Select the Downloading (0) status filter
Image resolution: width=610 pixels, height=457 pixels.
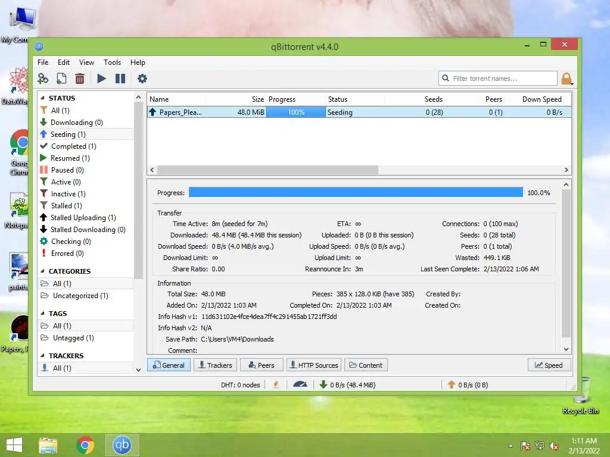pos(86,123)
